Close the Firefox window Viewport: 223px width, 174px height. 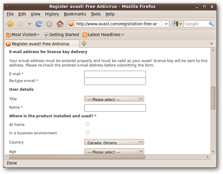point(212,7)
